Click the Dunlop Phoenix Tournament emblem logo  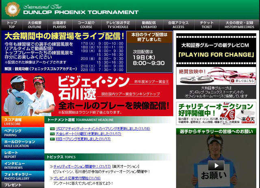(x=13, y=9)
